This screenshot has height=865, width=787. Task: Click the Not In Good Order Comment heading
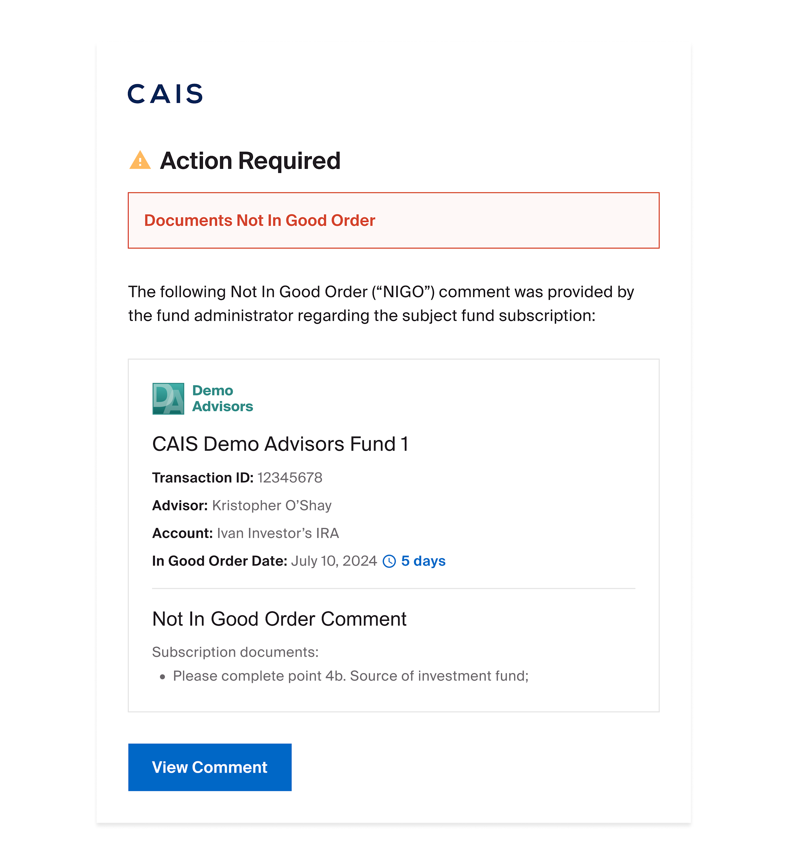click(279, 619)
